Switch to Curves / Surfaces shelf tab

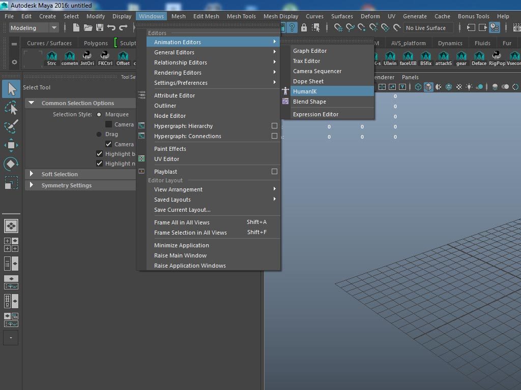click(x=49, y=43)
